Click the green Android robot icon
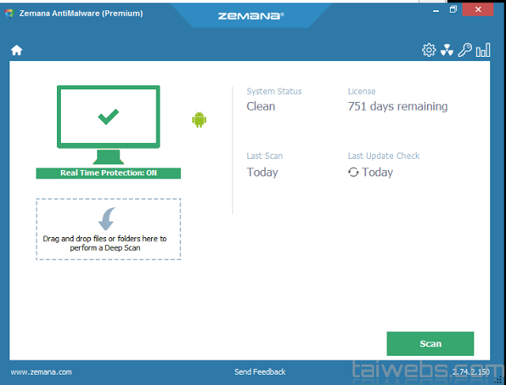The image size is (506, 385). click(x=198, y=119)
